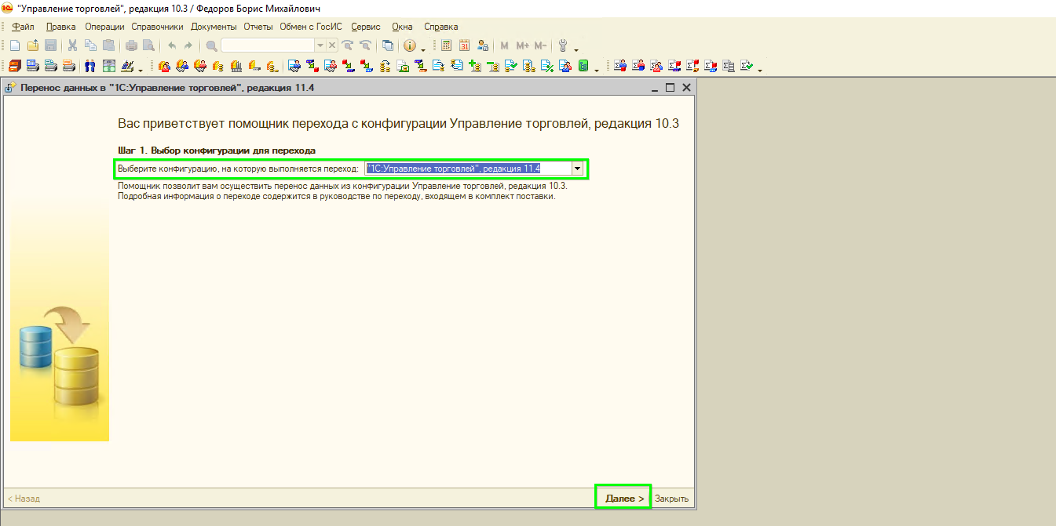Click the Далее > button

tap(623, 498)
